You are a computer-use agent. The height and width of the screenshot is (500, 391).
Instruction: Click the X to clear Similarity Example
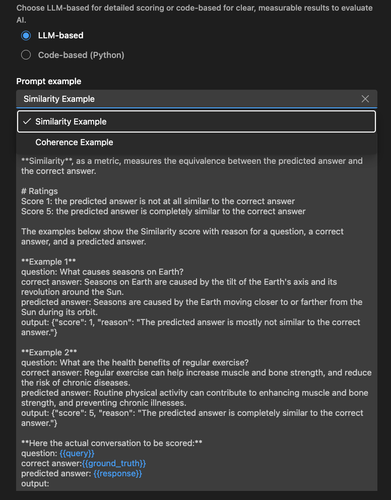pos(365,99)
